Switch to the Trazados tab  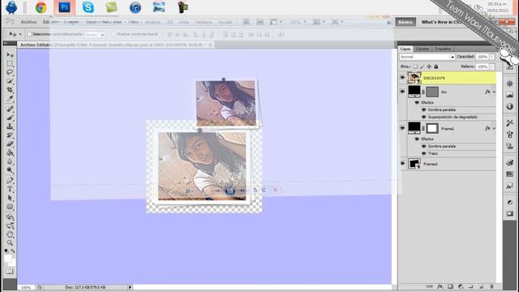tap(443, 49)
